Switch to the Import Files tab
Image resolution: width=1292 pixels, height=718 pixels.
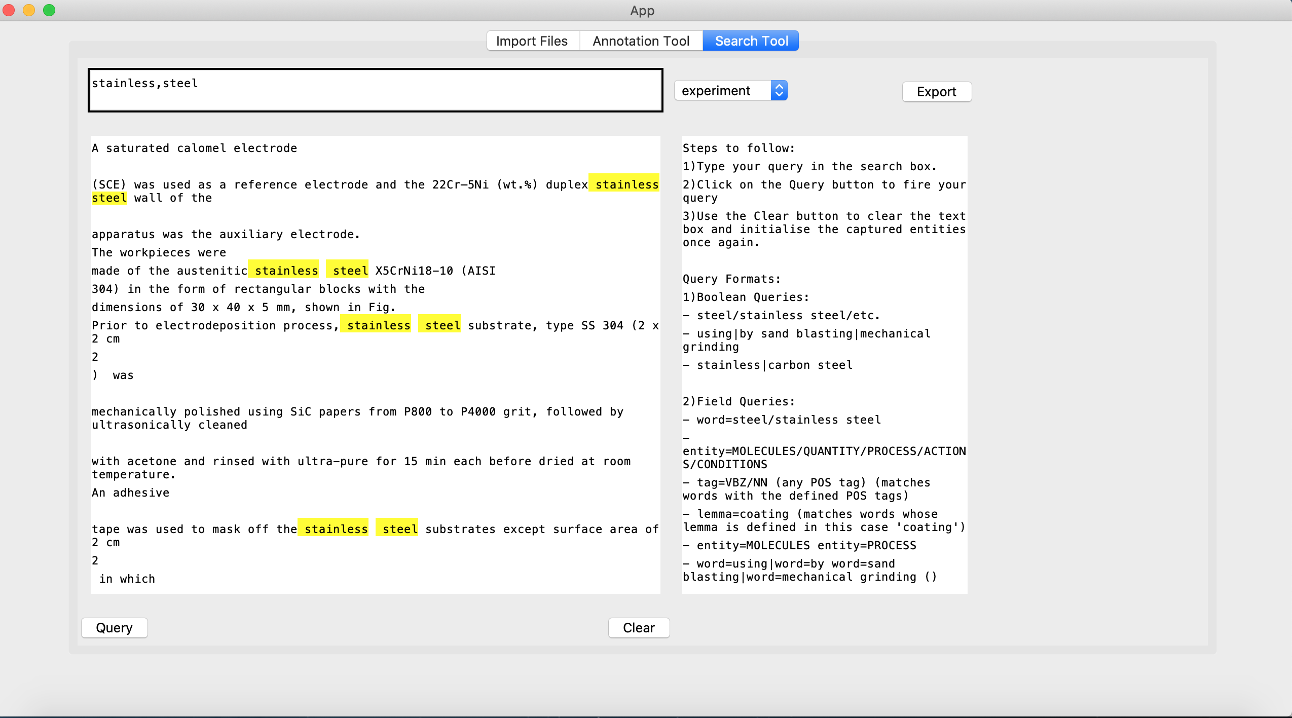pos(531,41)
